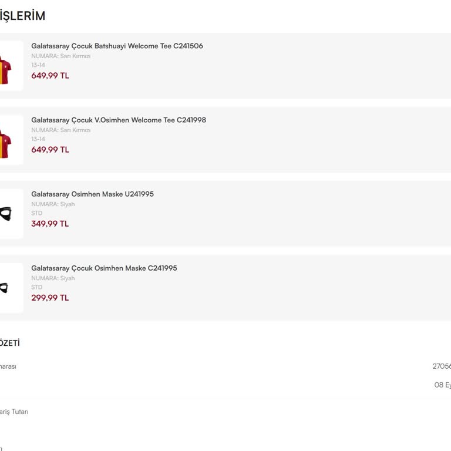Click the Siyah color label of Osimhen Maske U241995
The height and width of the screenshot is (451, 451).
pyautogui.click(x=68, y=204)
